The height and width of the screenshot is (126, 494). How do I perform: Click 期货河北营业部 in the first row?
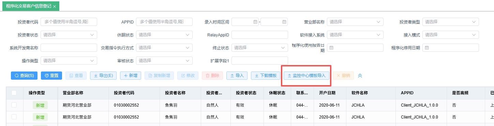point(77,105)
